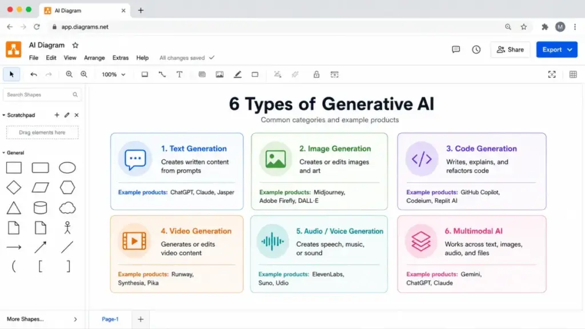Open the Edit menu
Image resolution: width=585 pixels, height=329 pixels.
51,58
